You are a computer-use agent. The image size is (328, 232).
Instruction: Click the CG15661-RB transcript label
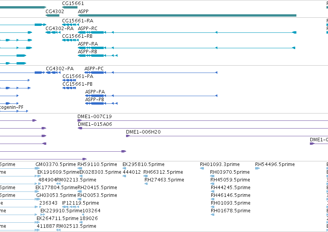[x=77, y=36]
